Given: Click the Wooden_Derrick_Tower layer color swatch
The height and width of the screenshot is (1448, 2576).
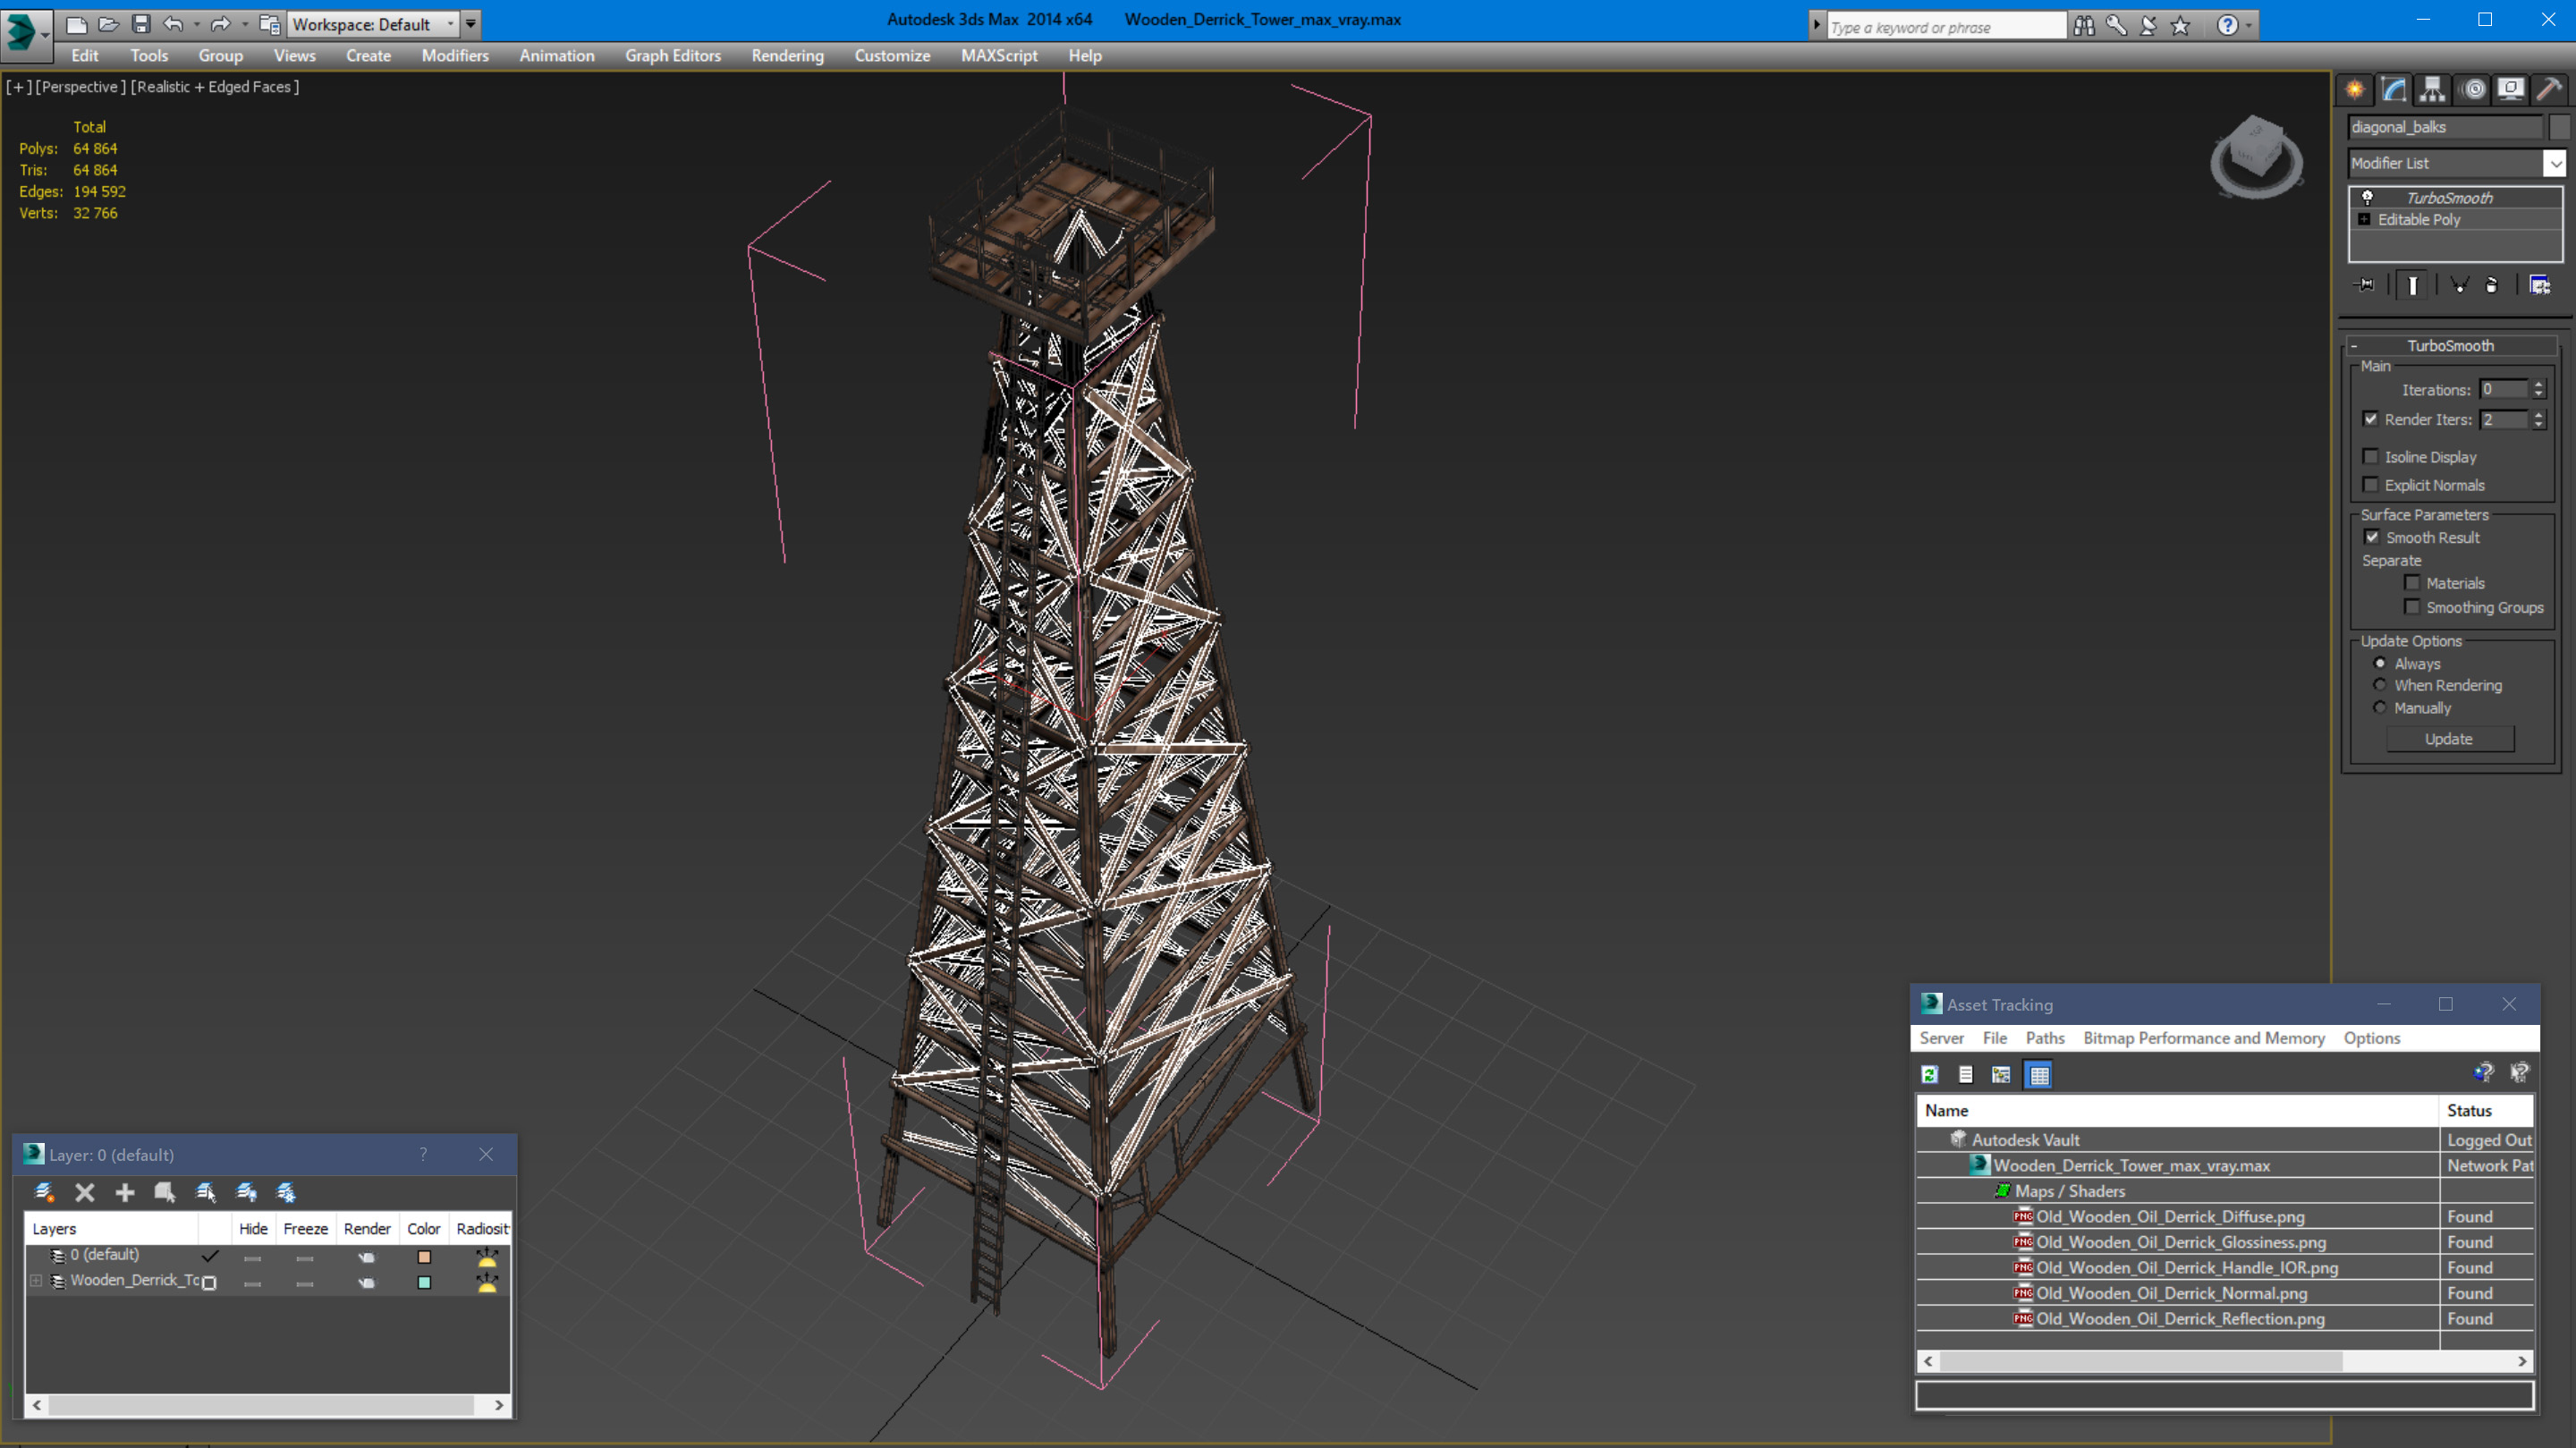Looking at the screenshot, I should [424, 1282].
